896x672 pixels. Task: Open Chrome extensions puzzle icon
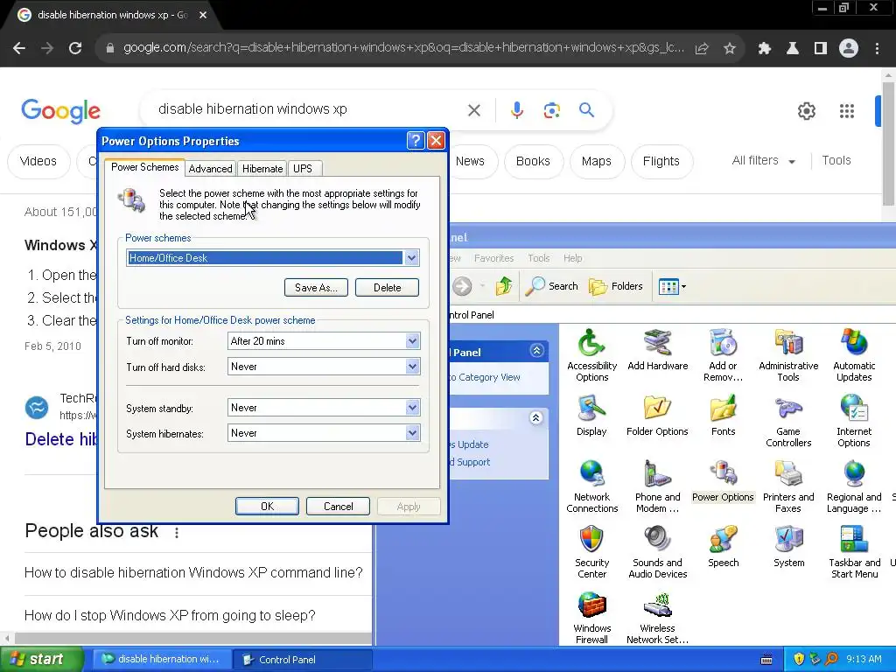point(764,49)
